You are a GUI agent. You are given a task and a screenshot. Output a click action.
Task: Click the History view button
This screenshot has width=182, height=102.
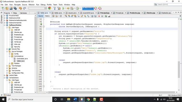click(47, 16)
